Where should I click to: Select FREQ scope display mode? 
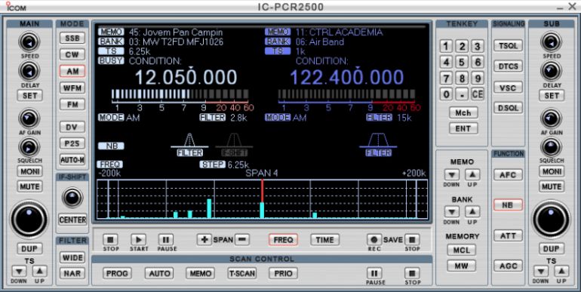pyautogui.click(x=283, y=240)
